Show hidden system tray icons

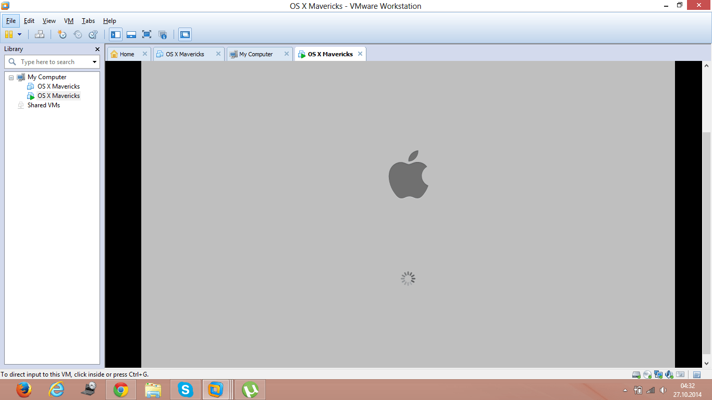pos(625,390)
